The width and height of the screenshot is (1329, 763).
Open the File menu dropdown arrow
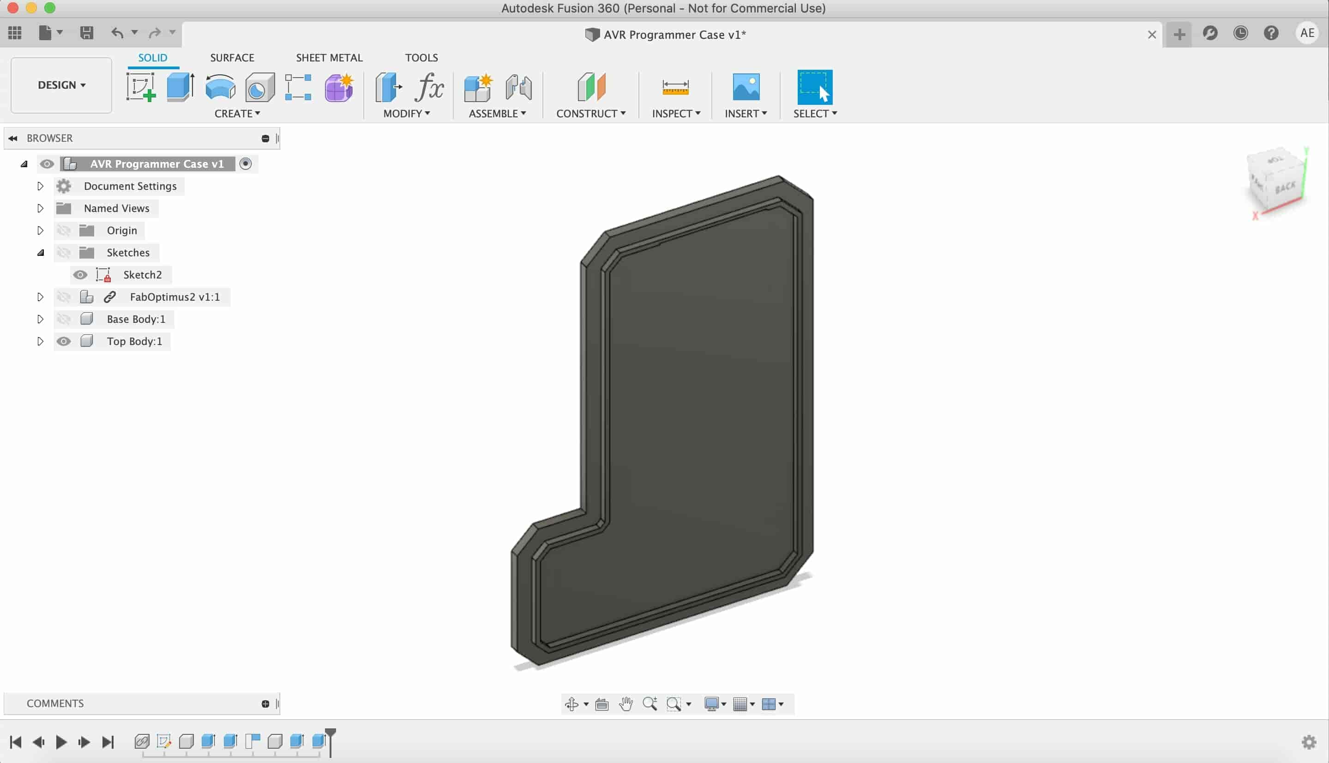point(60,32)
